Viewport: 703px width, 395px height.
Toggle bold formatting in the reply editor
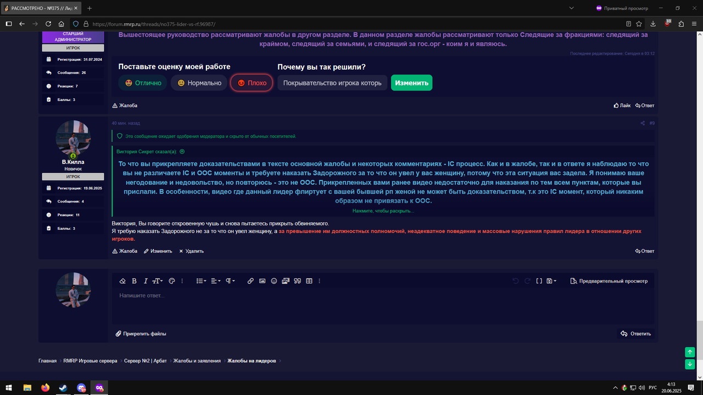point(134,280)
